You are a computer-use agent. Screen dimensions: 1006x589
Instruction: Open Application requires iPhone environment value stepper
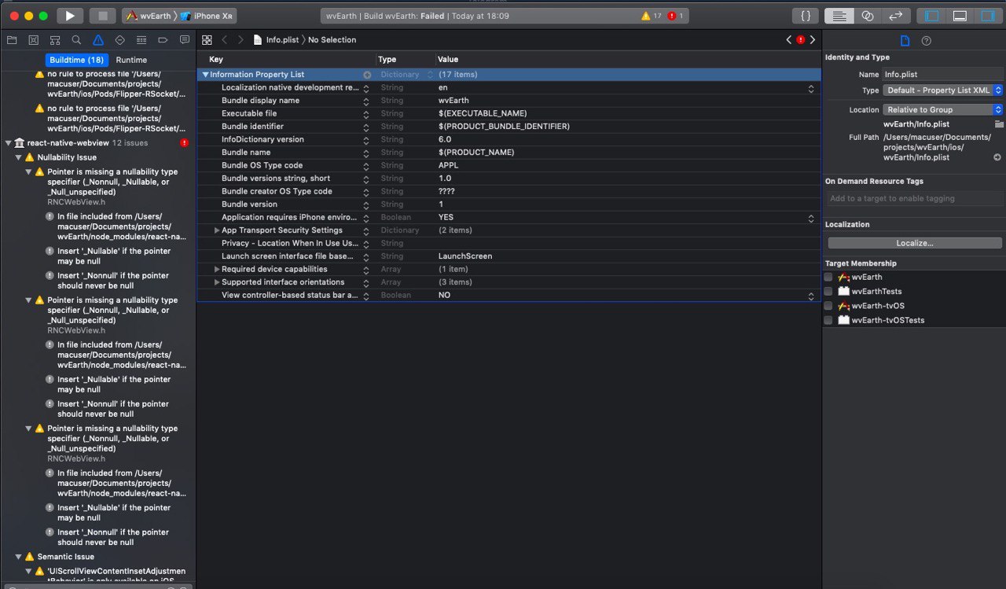[x=811, y=218]
